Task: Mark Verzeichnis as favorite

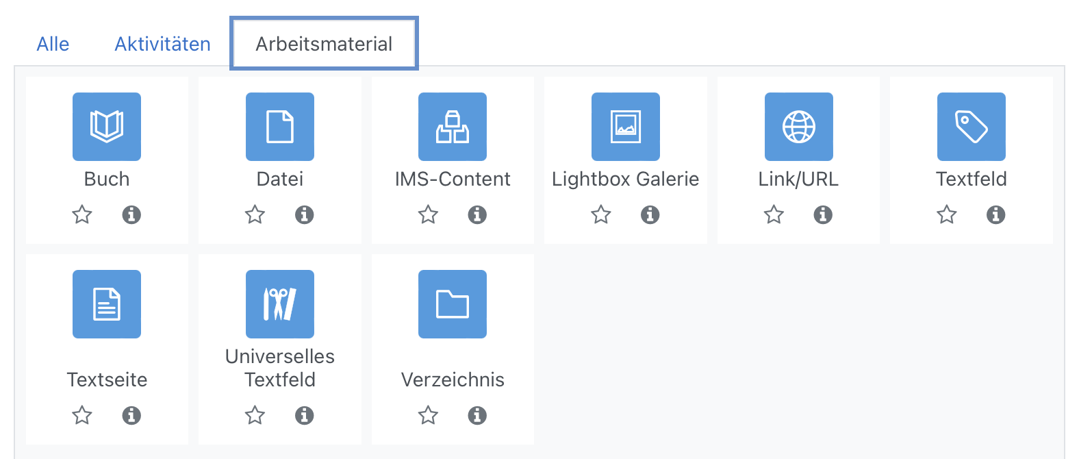Action: pyautogui.click(x=428, y=415)
